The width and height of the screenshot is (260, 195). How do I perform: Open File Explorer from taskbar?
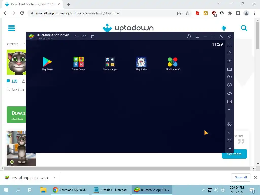pos(43,190)
